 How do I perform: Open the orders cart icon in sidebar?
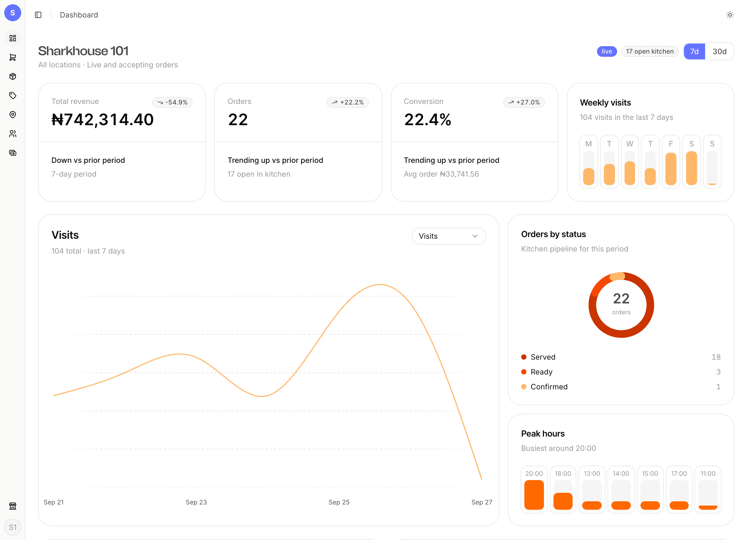[x=12, y=57]
